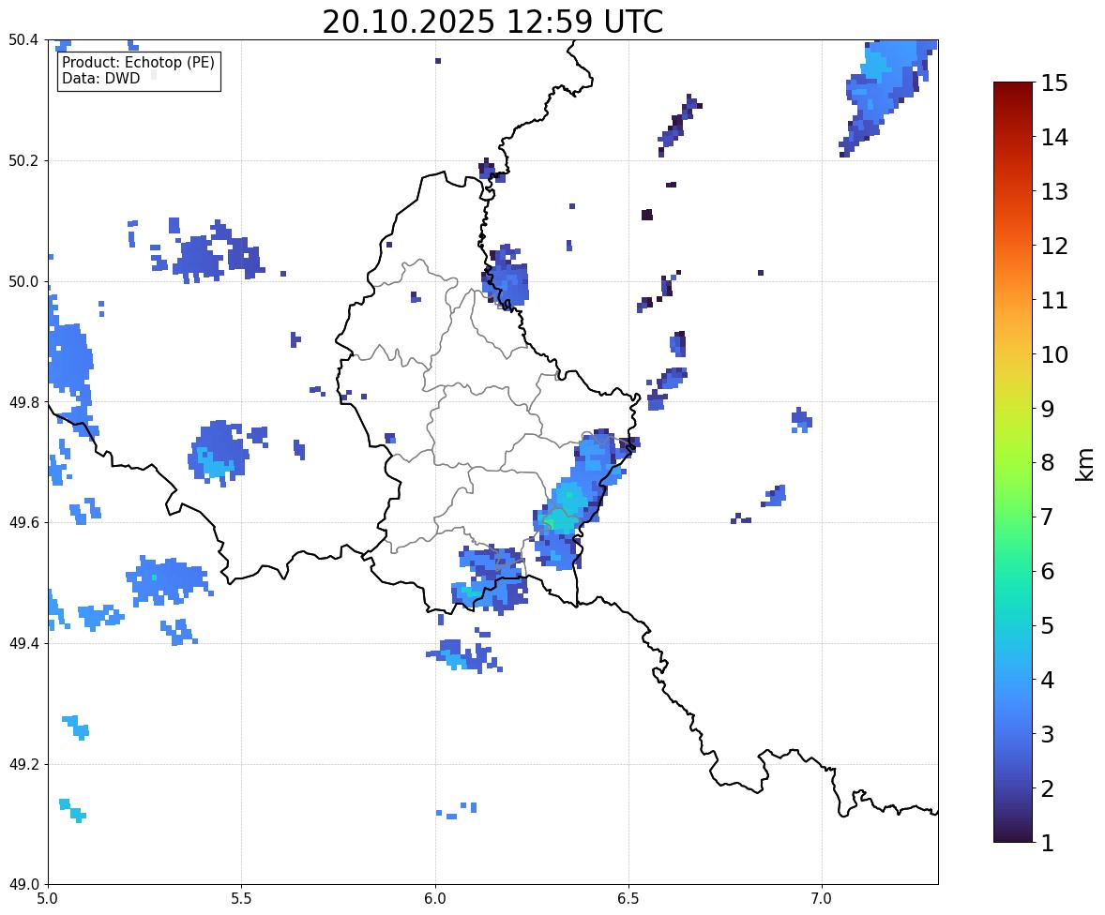Click colorbar tick label 4
The height and width of the screenshot is (915, 1105).
tap(1048, 680)
